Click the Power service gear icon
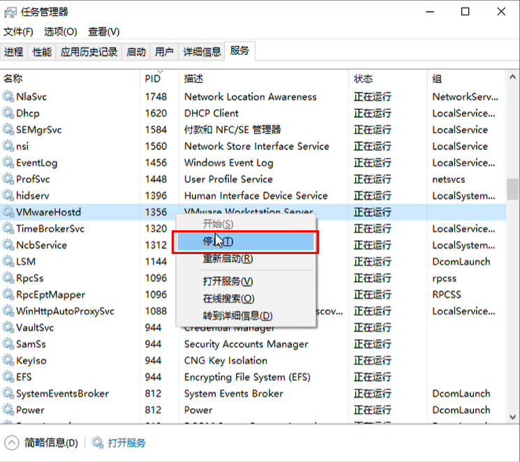This screenshot has width=520, height=462. [x=8, y=410]
